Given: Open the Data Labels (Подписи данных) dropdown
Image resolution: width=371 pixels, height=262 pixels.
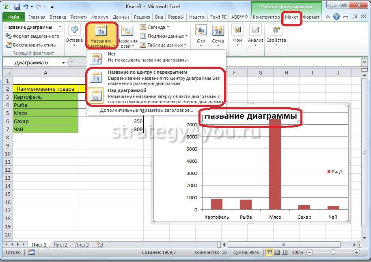Looking at the screenshot, I should pyautogui.click(x=163, y=36).
